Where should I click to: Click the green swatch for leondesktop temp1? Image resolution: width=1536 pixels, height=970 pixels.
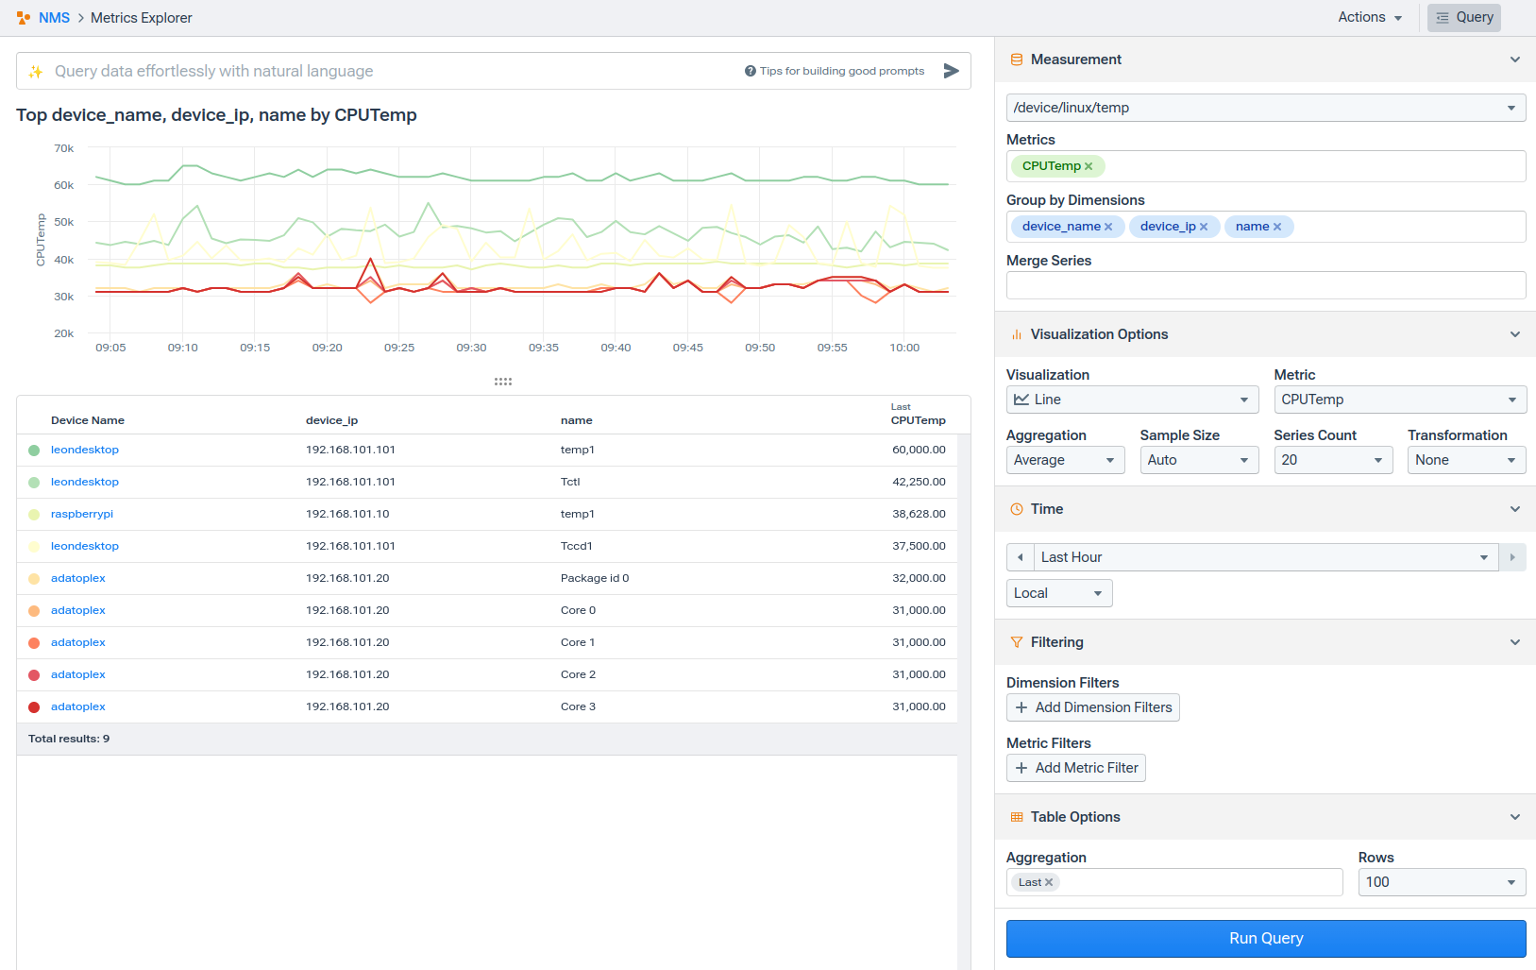coord(34,451)
